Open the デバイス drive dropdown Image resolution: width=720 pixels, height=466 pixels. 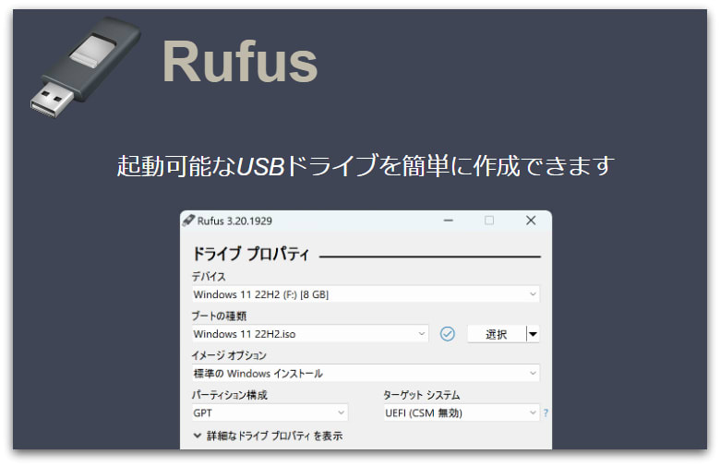pyautogui.click(x=366, y=294)
